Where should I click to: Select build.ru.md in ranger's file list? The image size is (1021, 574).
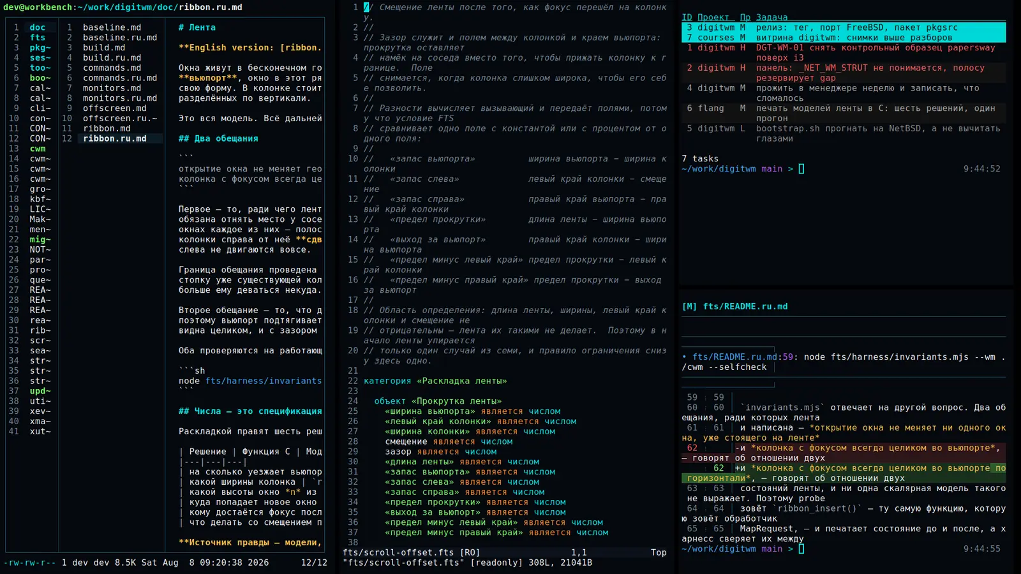pos(112,58)
